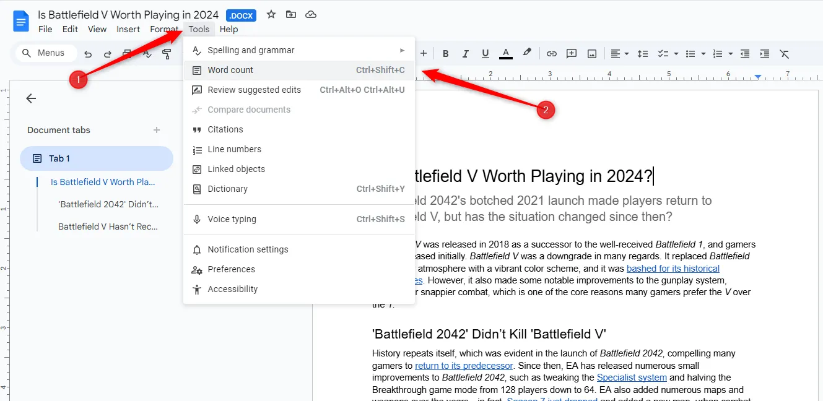Click the add comment icon
This screenshot has height=401, width=823.
pos(572,54)
